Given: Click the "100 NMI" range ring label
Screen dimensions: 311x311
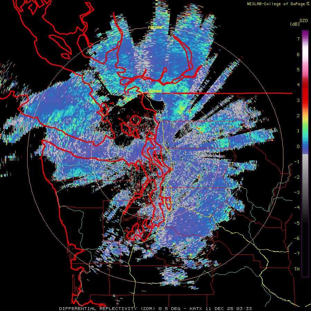Looking at the screenshot, I should click(155, 27).
